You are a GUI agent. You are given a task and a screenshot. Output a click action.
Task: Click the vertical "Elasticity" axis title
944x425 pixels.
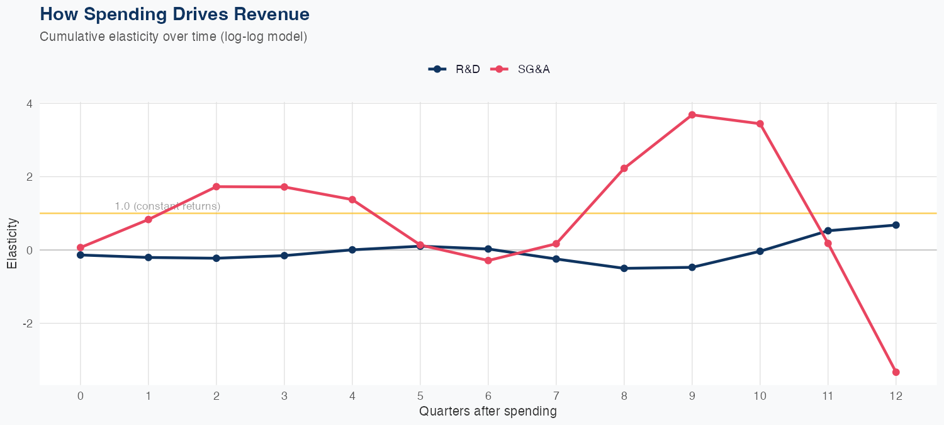[x=12, y=244]
